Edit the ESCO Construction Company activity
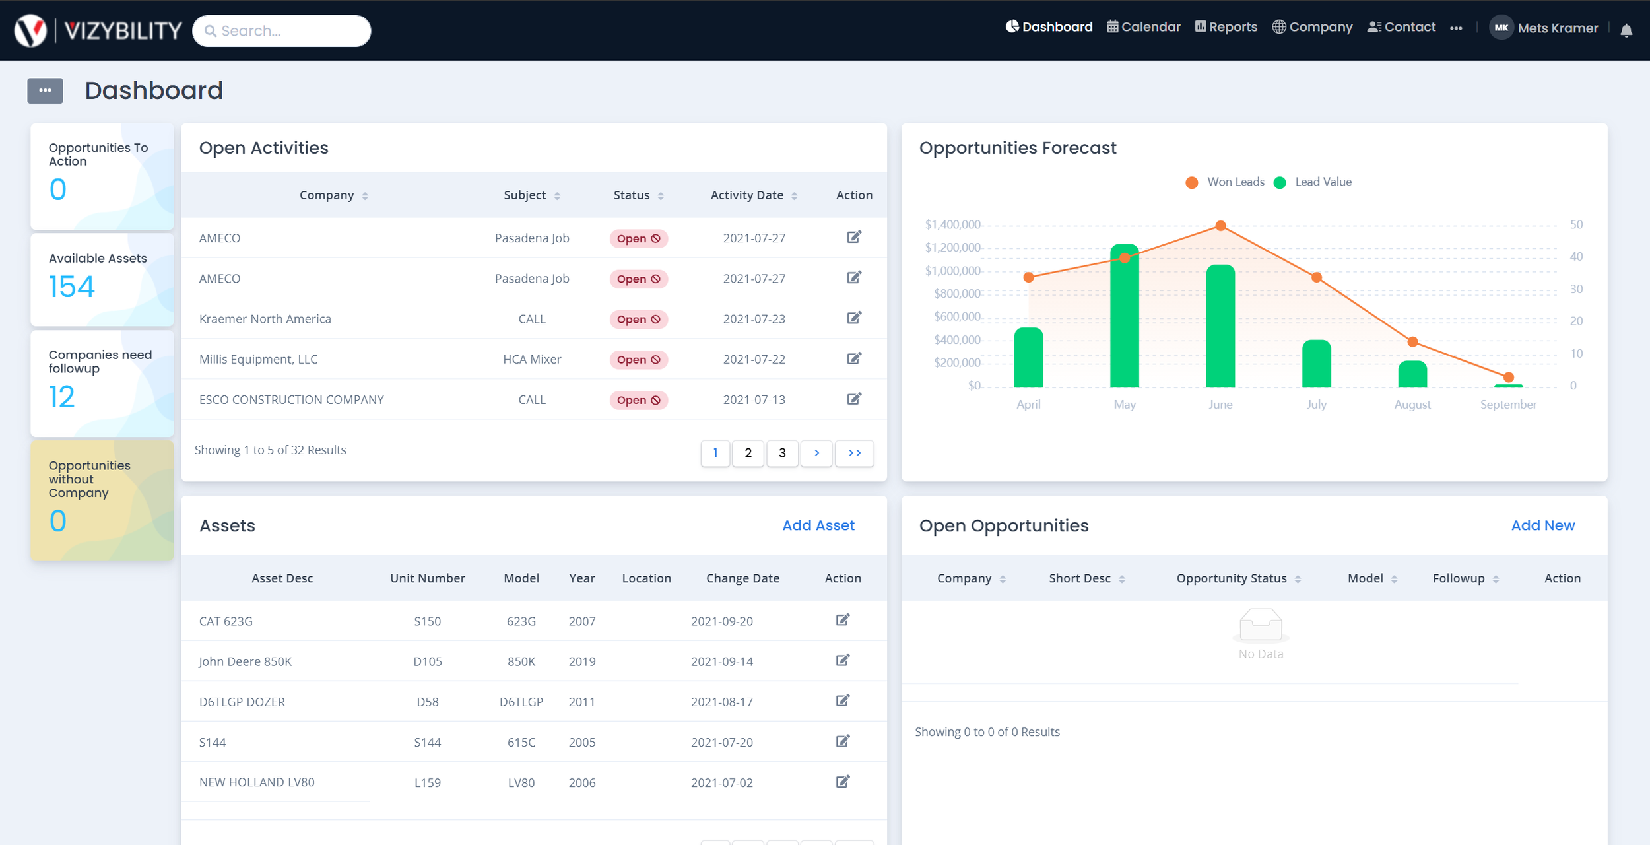Viewport: 1650px width, 845px height. click(854, 399)
